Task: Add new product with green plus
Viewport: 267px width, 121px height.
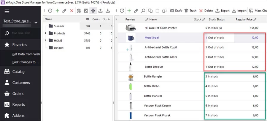Action: [x=129, y=11]
